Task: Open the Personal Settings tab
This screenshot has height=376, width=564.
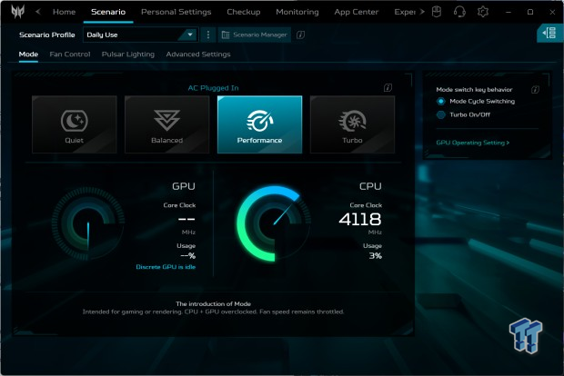Action: 176,12
